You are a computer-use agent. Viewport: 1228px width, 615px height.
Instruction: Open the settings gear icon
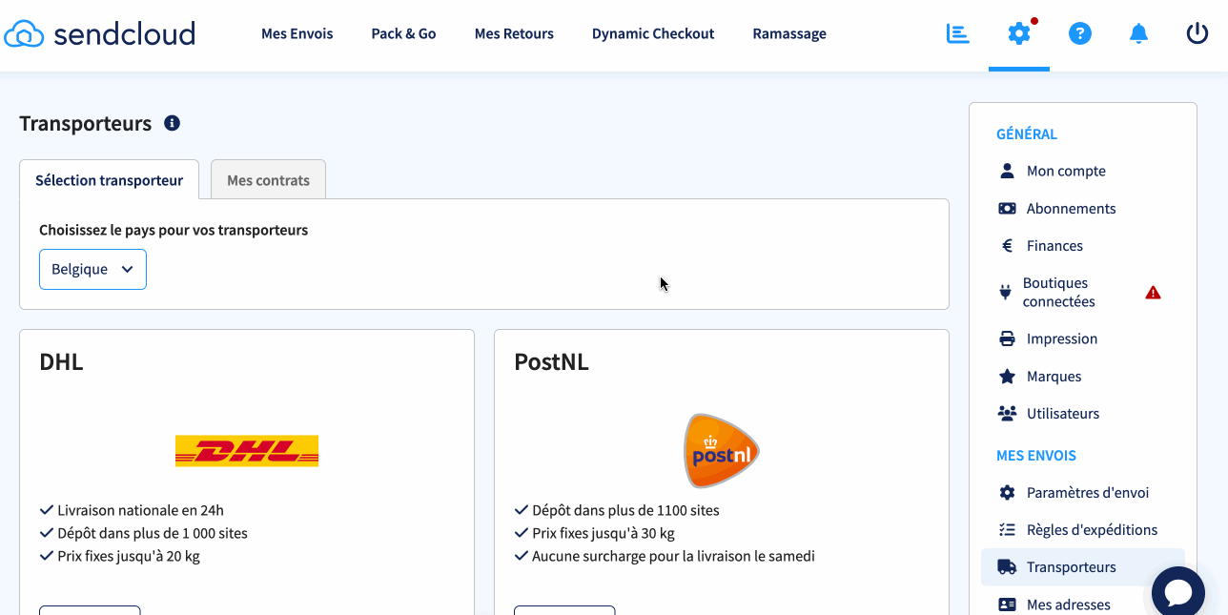tap(1018, 32)
